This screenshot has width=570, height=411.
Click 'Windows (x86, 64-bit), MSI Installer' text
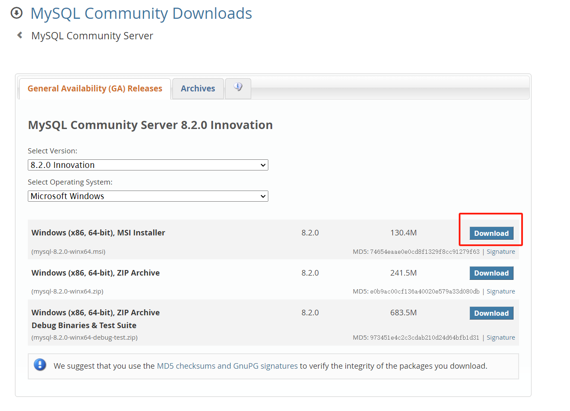[98, 233]
